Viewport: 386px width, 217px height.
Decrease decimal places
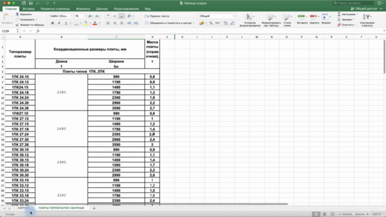coord(232,23)
